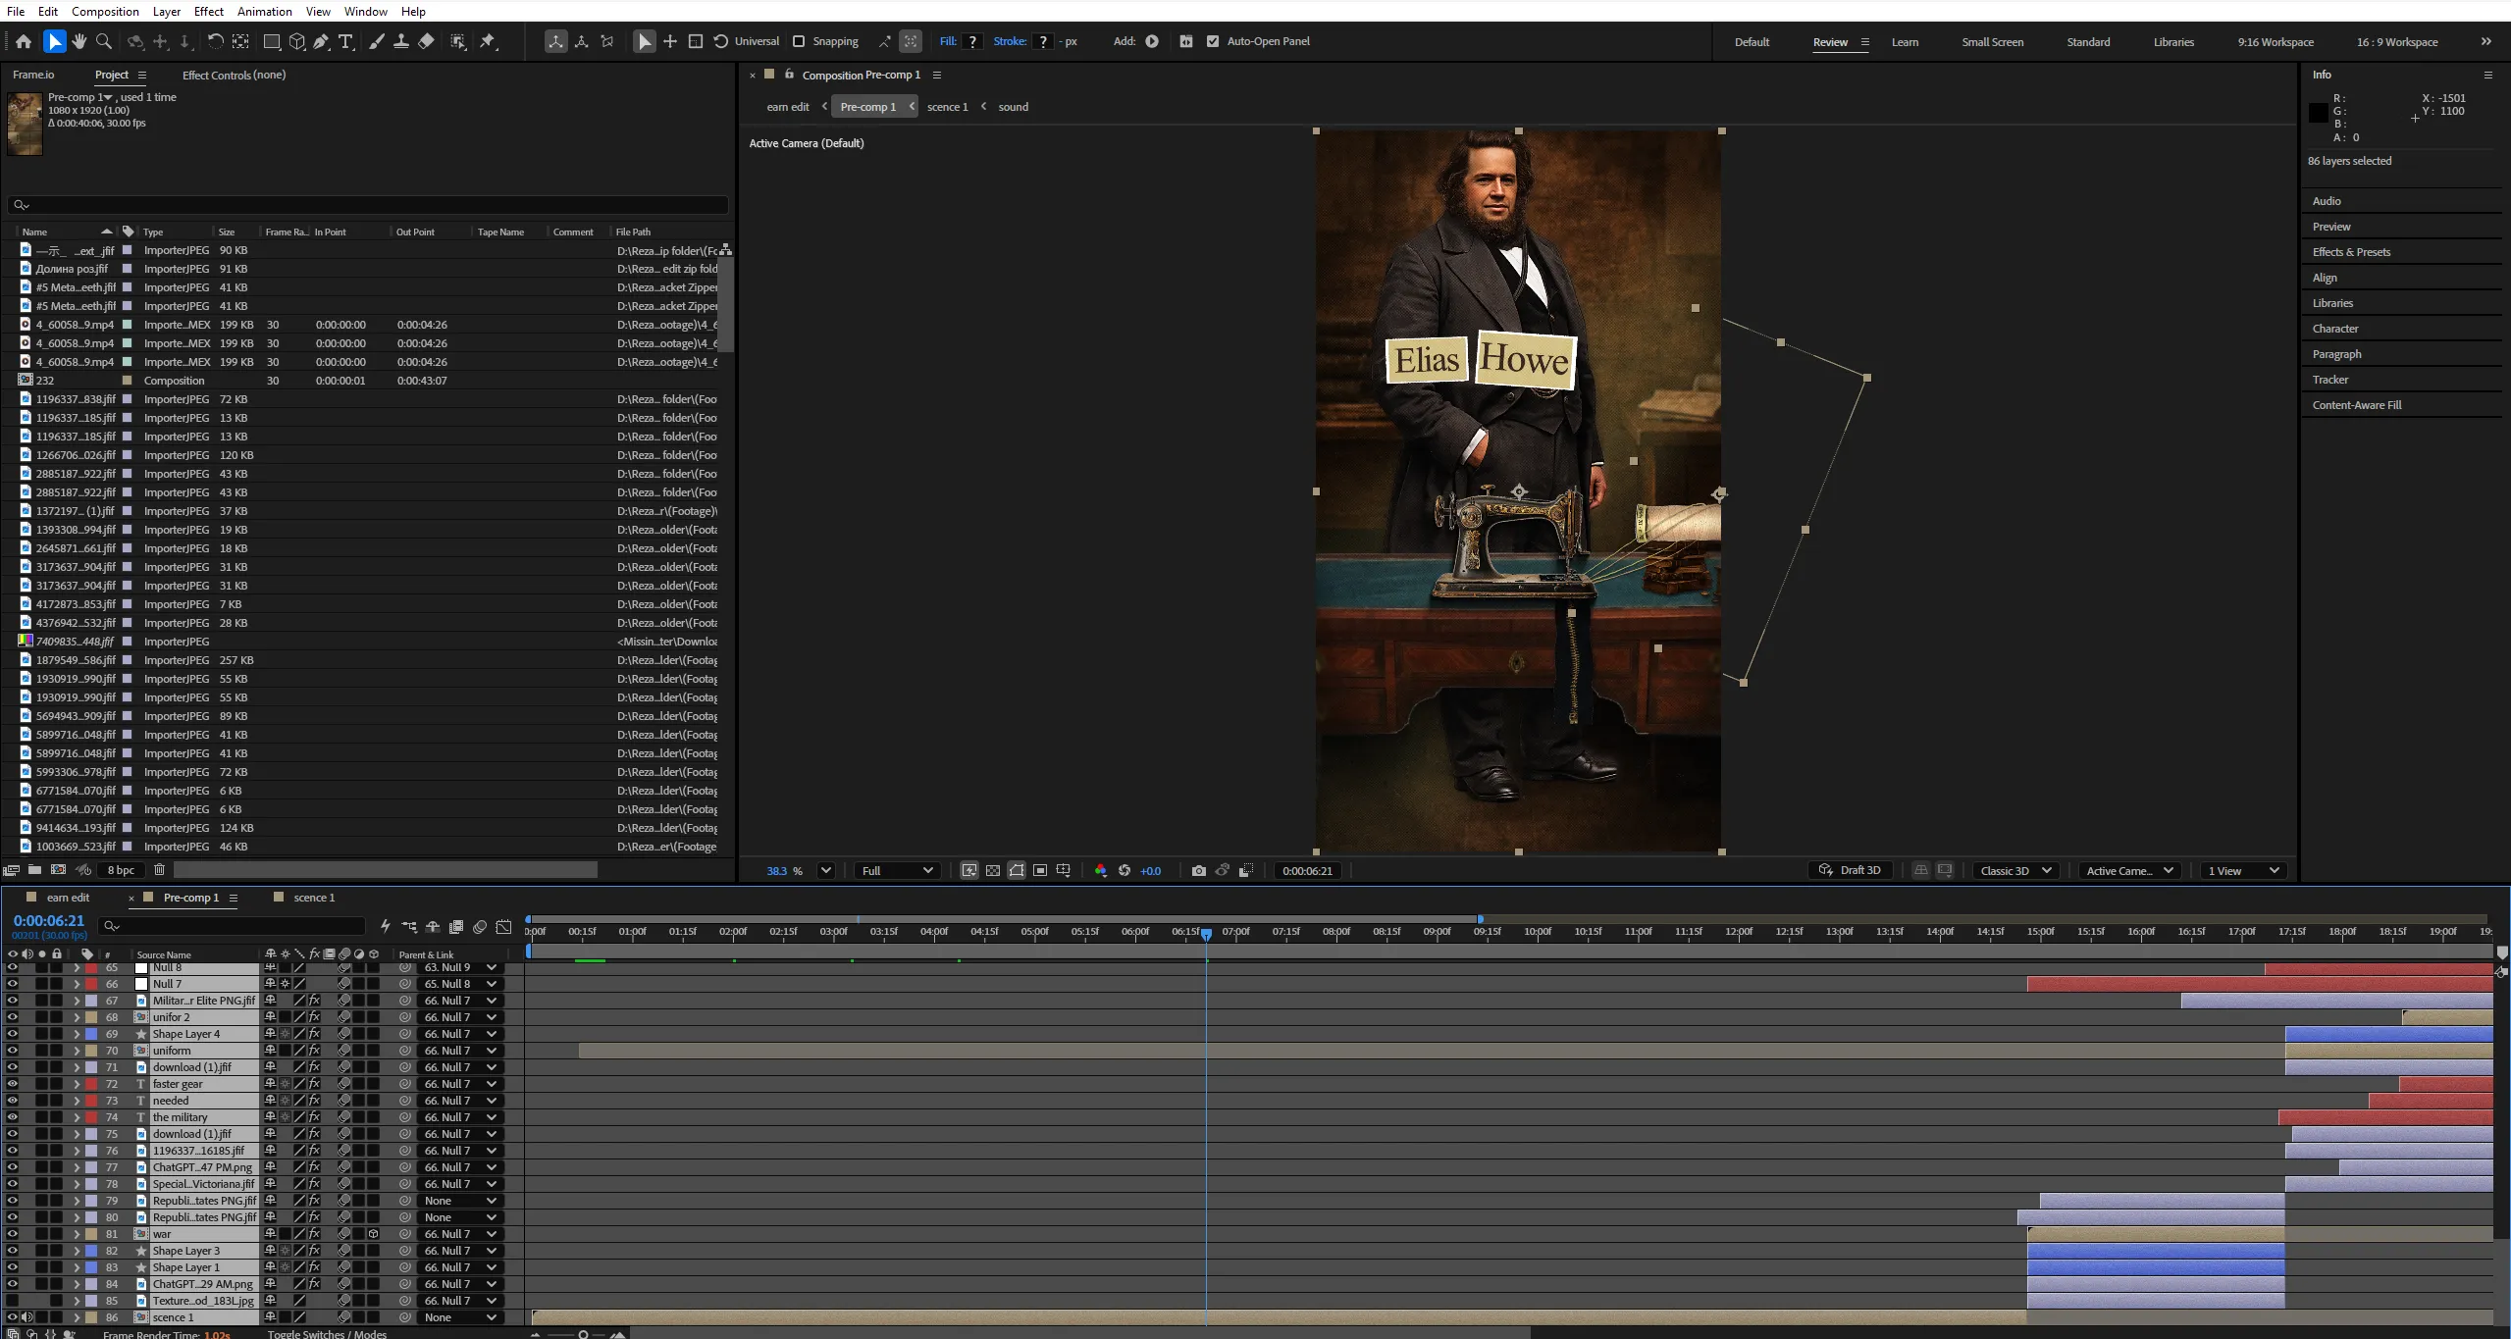The image size is (2511, 1339).
Task: Show more workspaces with the overflow chevron
Action: click(x=2485, y=41)
